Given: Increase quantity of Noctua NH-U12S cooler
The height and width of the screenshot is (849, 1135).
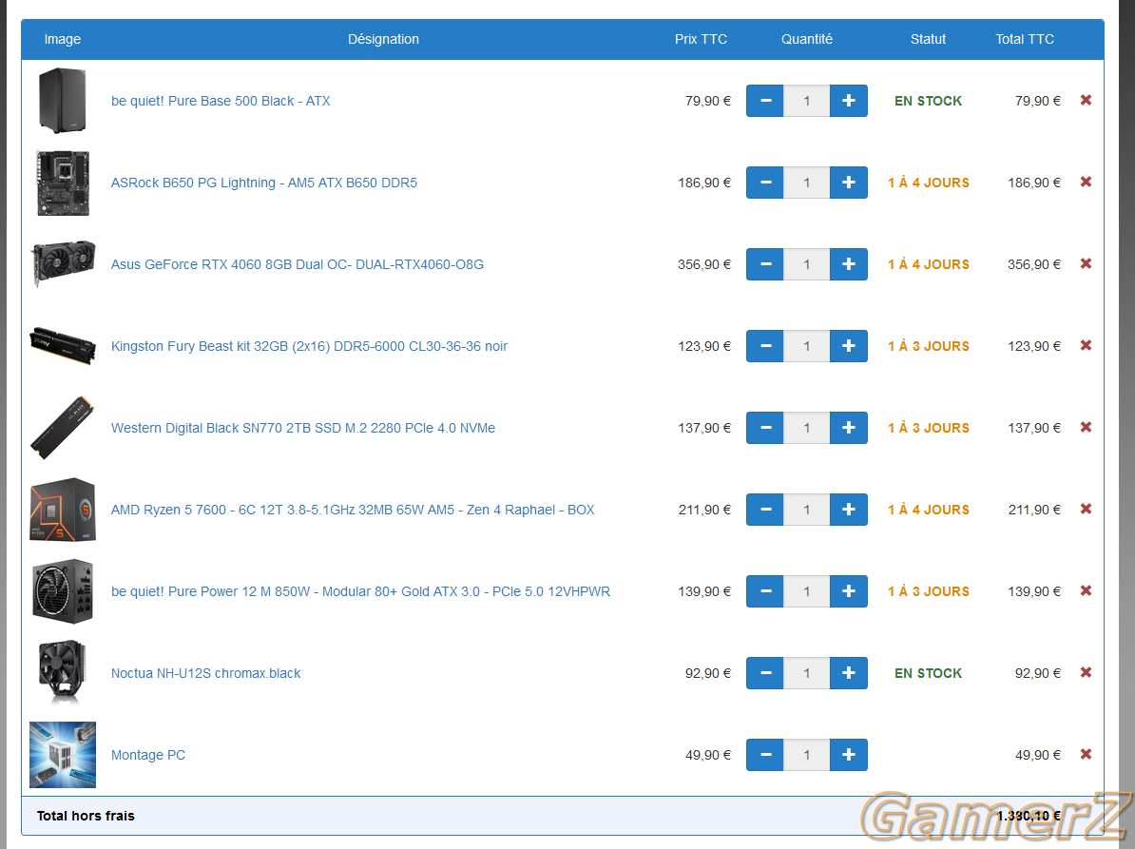Looking at the screenshot, I should click(848, 673).
